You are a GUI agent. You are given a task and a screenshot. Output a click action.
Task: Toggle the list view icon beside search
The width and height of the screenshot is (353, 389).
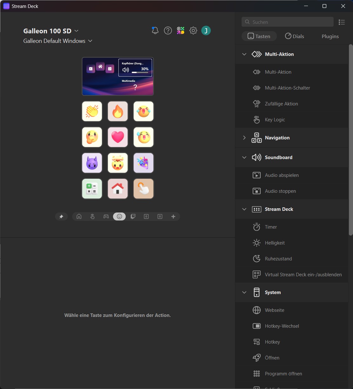pyautogui.click(x=342, y=22)
